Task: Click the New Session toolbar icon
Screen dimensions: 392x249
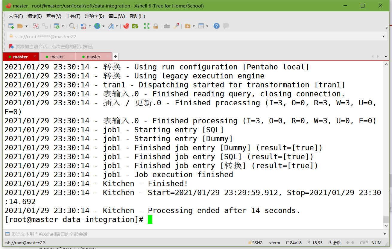Action: (x=11, y=26)
